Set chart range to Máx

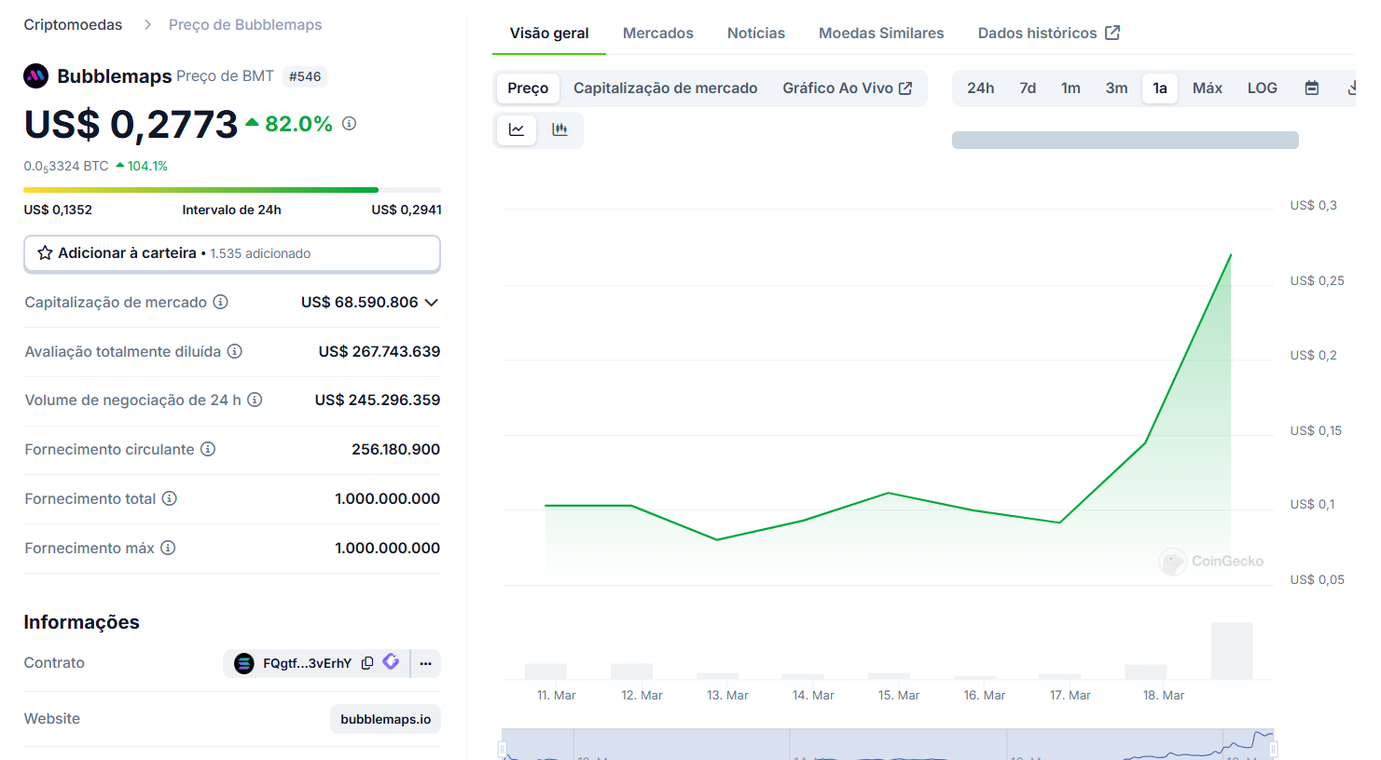click(1208, 88)
